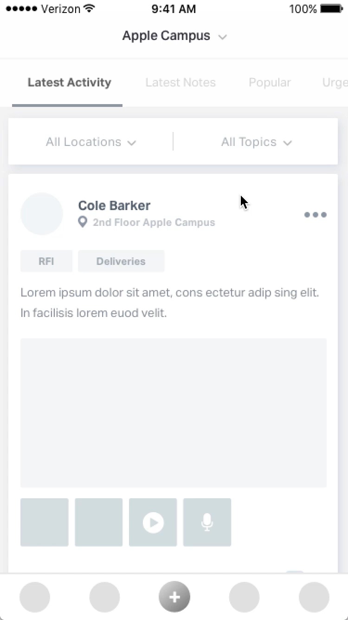Expand the Apple Campus project dropdown

(174, 36)
